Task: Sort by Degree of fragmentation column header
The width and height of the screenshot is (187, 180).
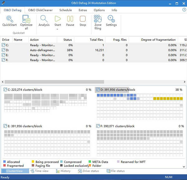Action: click(x=158, y=40)
